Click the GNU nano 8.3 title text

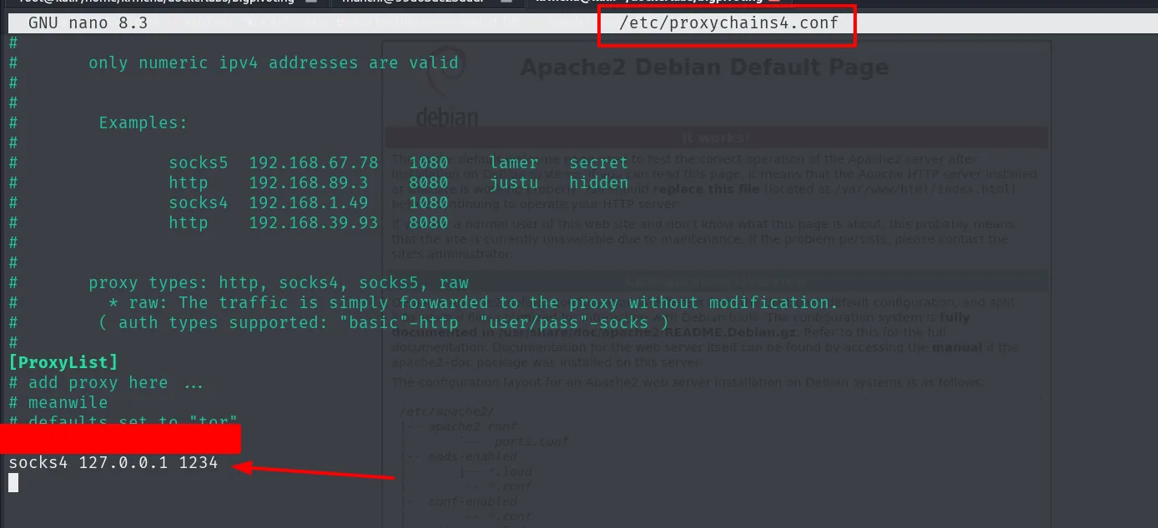tap(88, 22)
